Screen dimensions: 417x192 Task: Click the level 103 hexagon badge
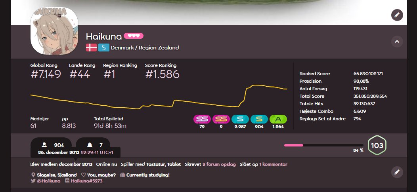[377, 145]
